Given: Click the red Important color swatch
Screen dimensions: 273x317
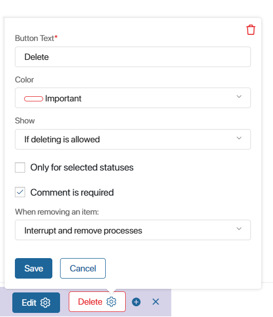Looking at the screenshot, I should click(x=33, y=99).
